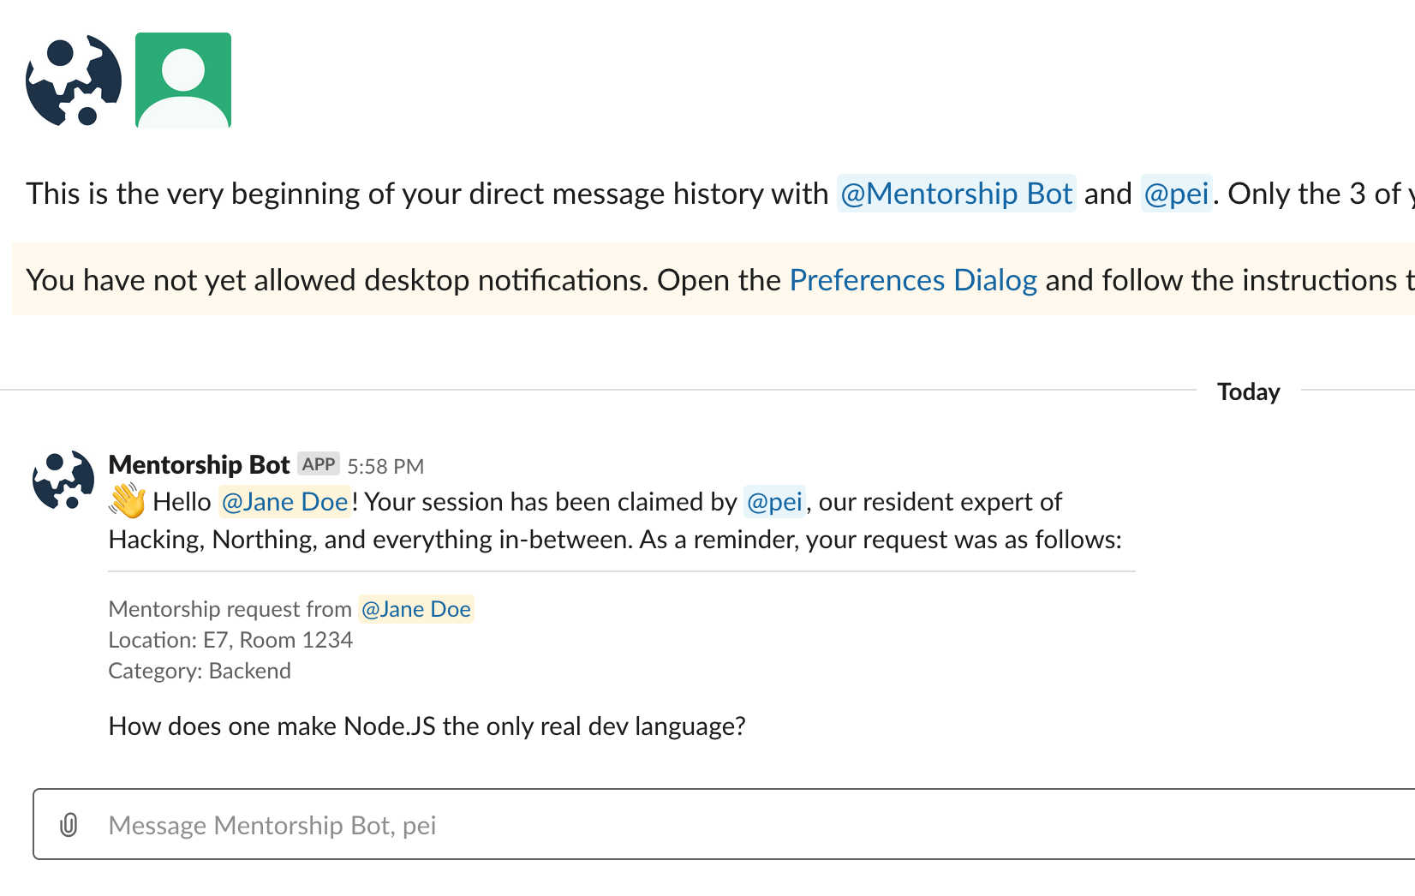
Task: Click the large Mentorship Bot gear avatar
Action: point(74,81)
